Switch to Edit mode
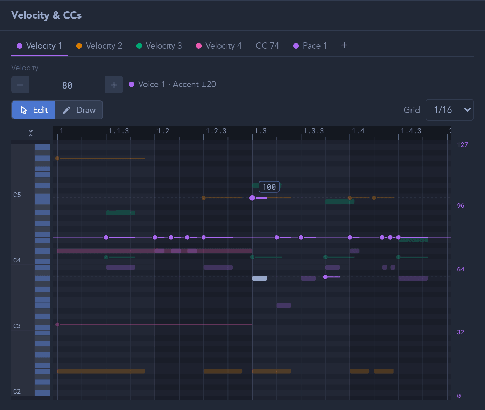 tap(34, 110)
